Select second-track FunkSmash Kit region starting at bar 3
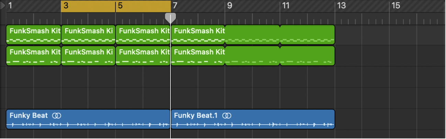The width and height of the screenshot is (446, 139). tap(88, 56)
